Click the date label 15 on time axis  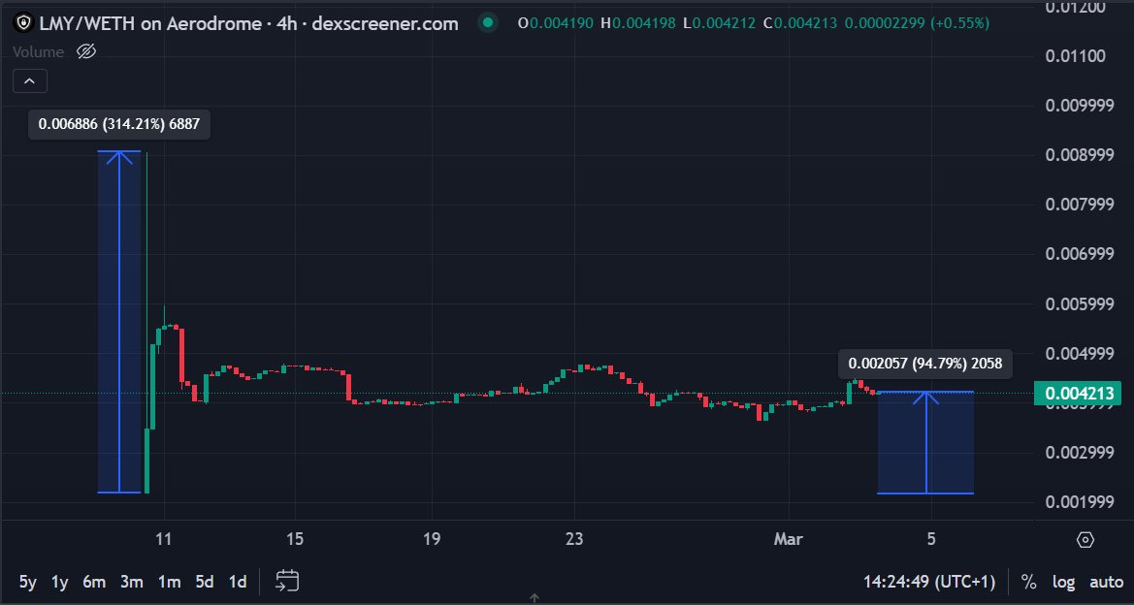pyautogui.click(x=294, y=539)
